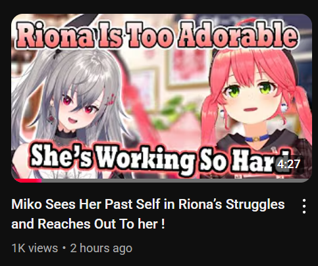Click the 4:27 duration badge
This screenshot has height=266, width=318.
click(288, 164)
